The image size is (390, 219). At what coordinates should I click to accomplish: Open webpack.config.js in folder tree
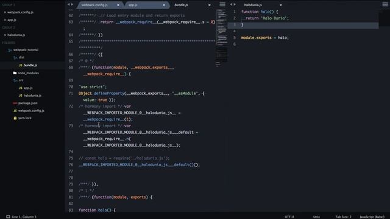click(31, 111)
